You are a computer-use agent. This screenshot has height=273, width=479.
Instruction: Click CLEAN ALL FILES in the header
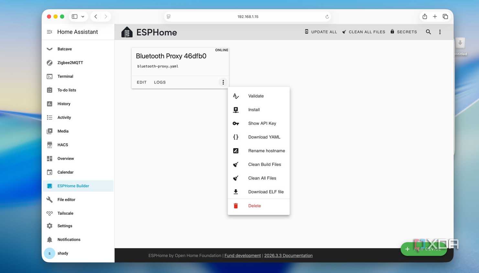click(364, 32)
